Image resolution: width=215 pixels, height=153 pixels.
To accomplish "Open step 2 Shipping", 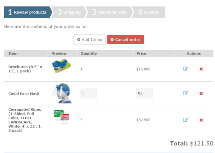I will [x=69, y=12].
